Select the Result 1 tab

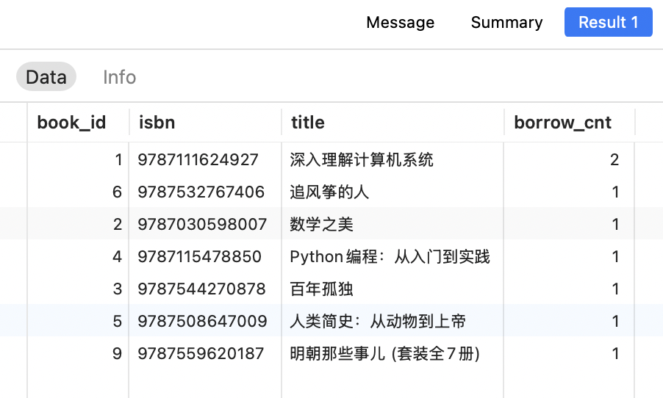[608, 22]
